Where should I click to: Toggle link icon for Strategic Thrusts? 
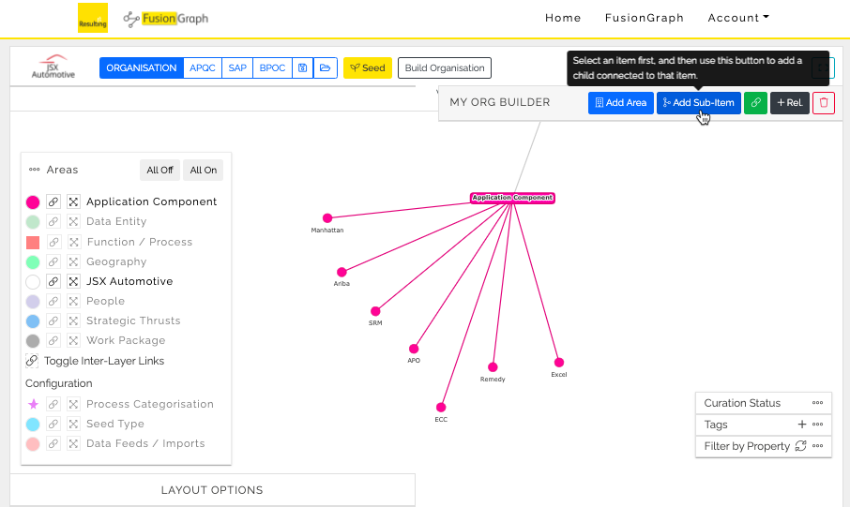pyautogui.click(x=53, y=321)
